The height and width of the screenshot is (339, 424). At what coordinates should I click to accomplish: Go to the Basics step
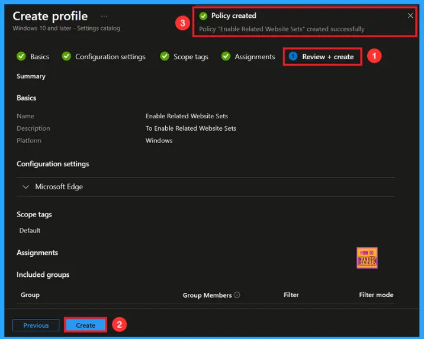click(40, 57)
